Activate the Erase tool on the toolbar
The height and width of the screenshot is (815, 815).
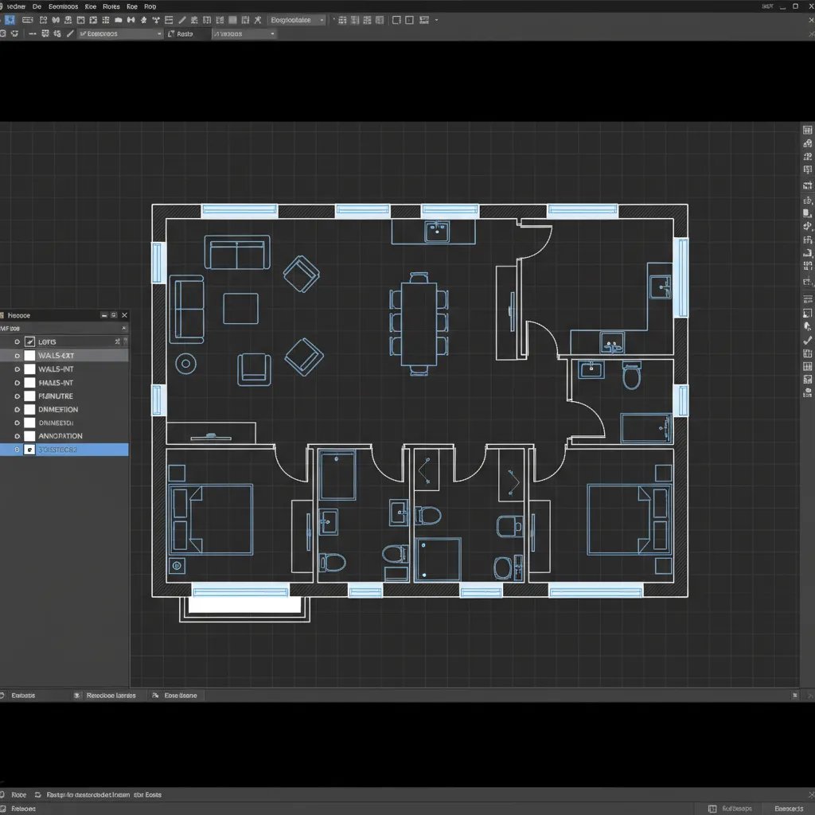point(257,19)
